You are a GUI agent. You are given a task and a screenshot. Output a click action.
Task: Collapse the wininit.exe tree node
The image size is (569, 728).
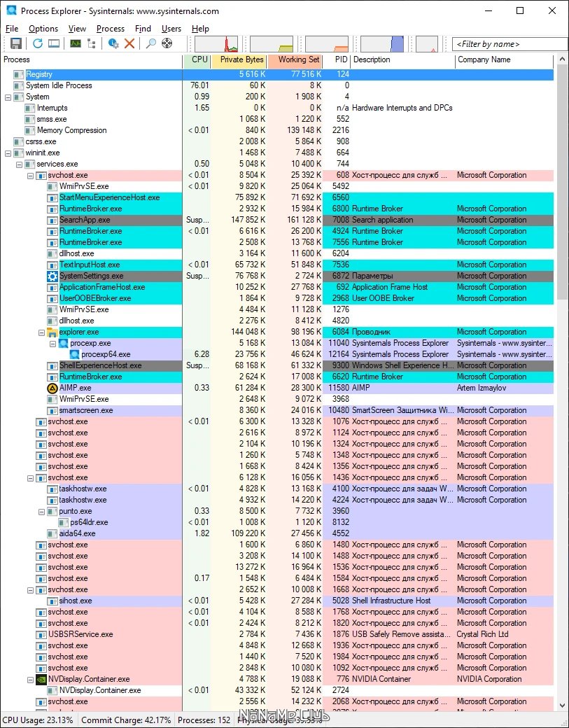[8, 153]
